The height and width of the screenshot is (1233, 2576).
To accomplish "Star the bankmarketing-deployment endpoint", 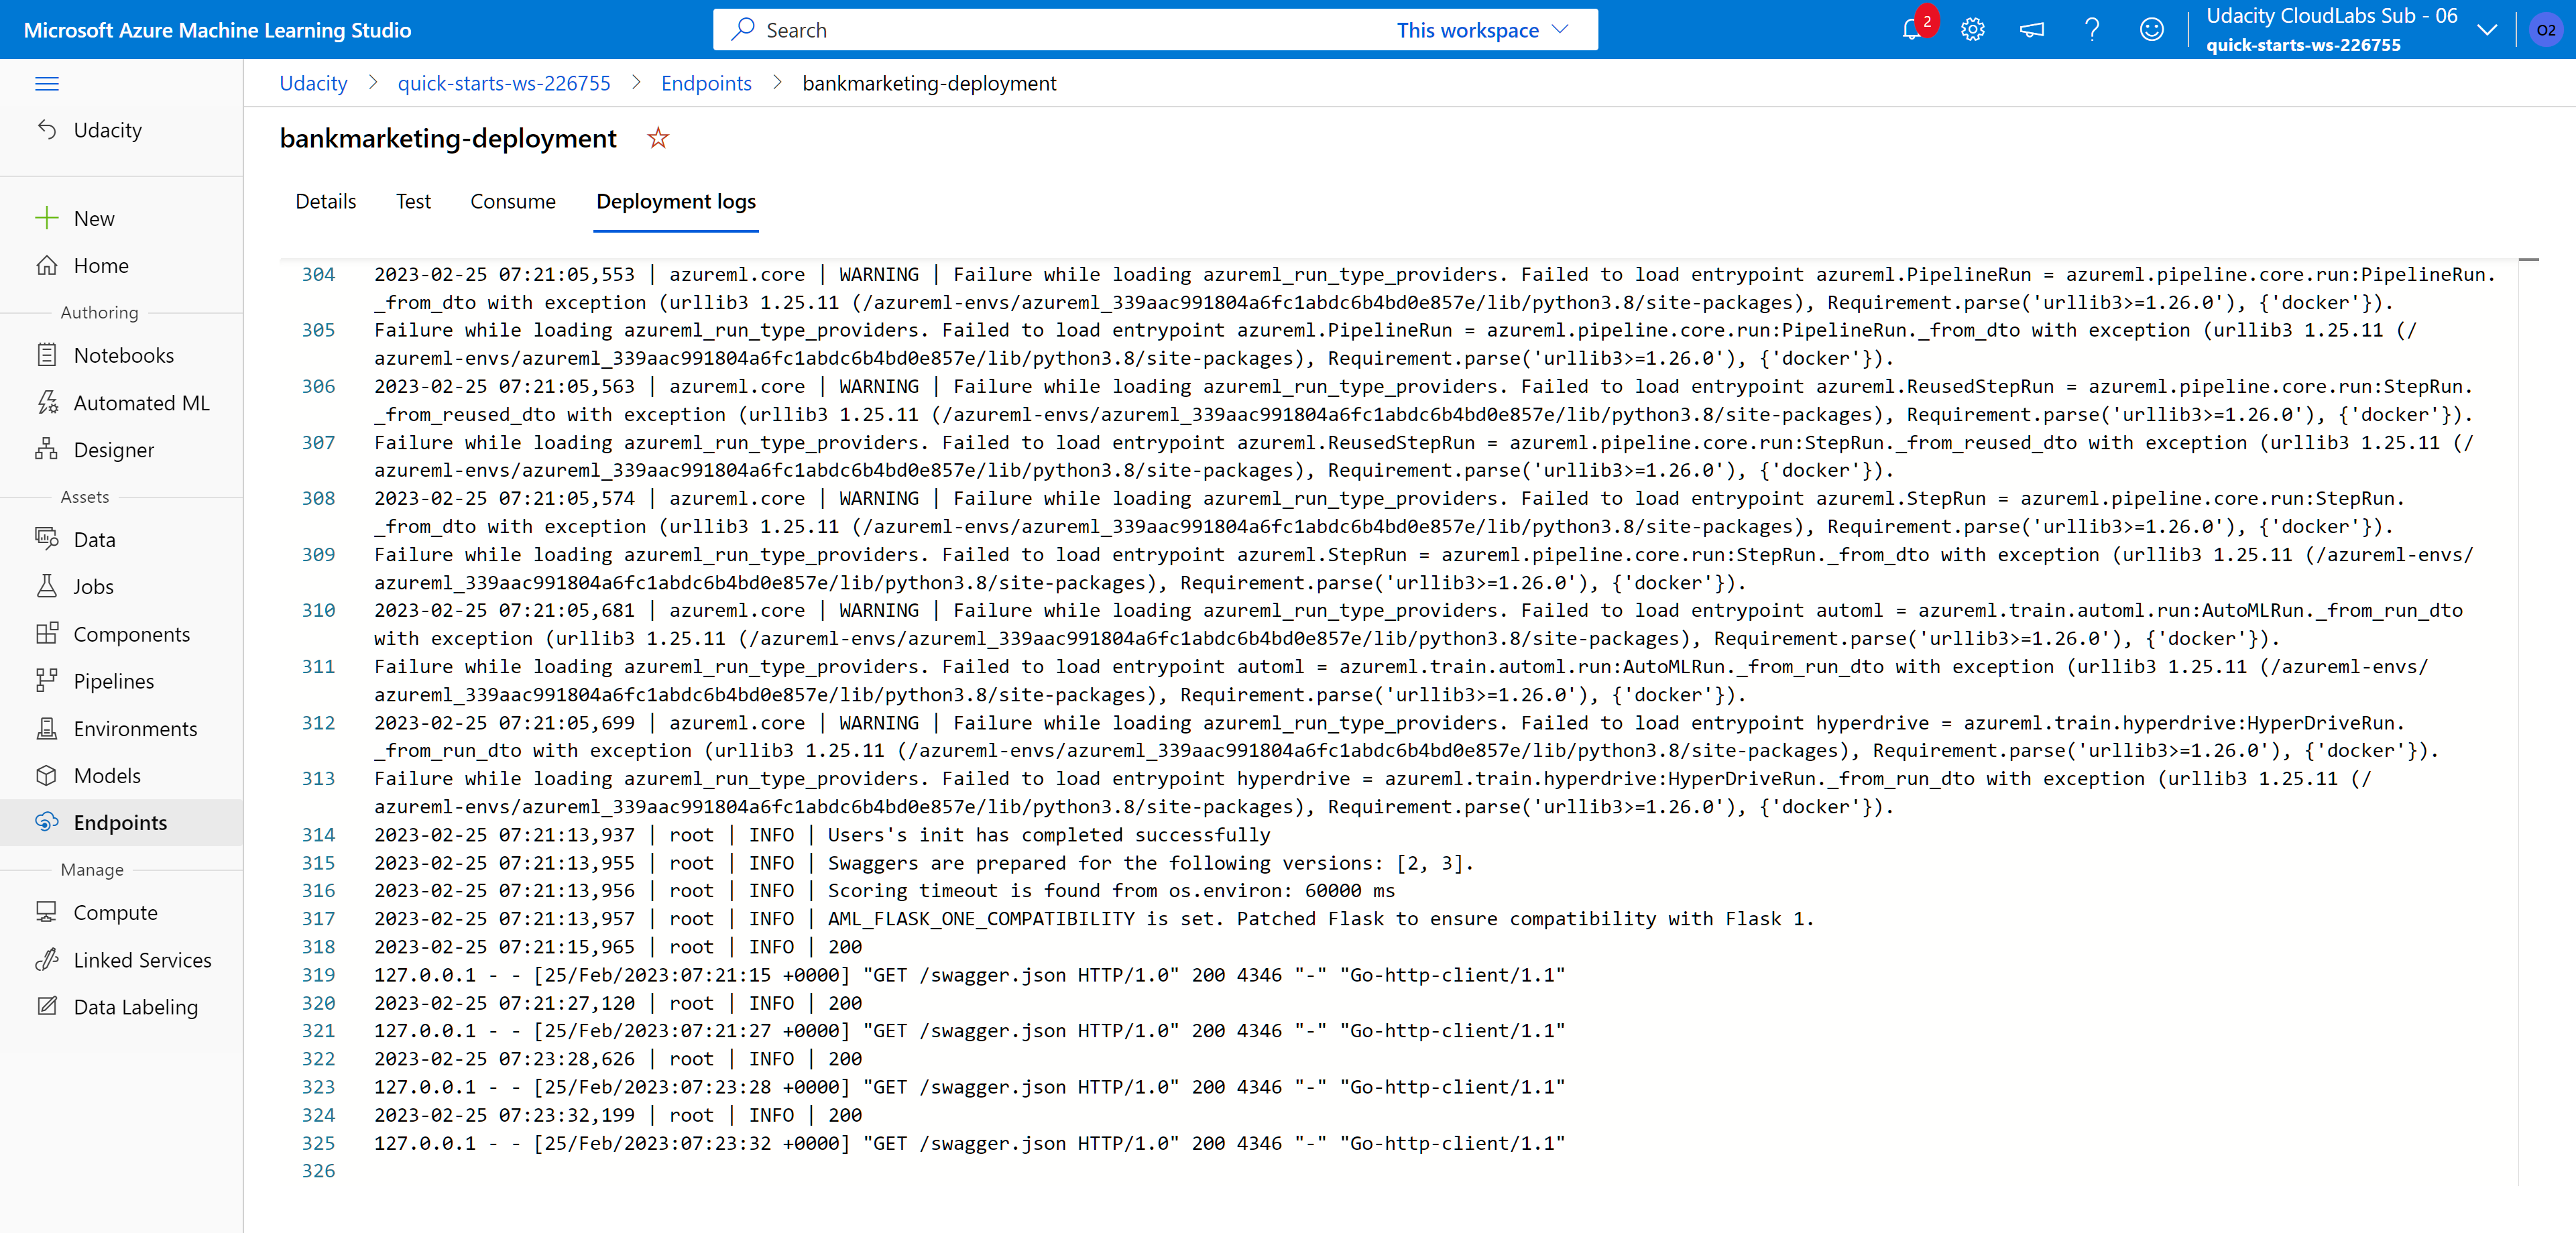I will click(x=658, y=138).
